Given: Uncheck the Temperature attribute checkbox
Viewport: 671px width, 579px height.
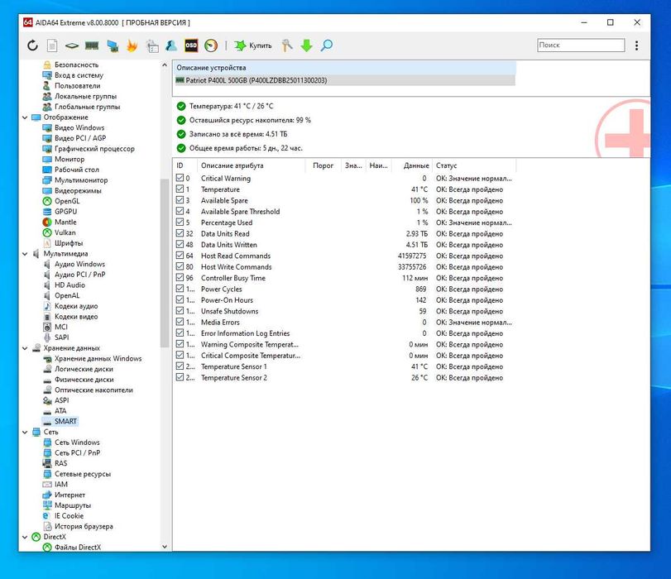Looking at the screenshot, I should 180,189.
